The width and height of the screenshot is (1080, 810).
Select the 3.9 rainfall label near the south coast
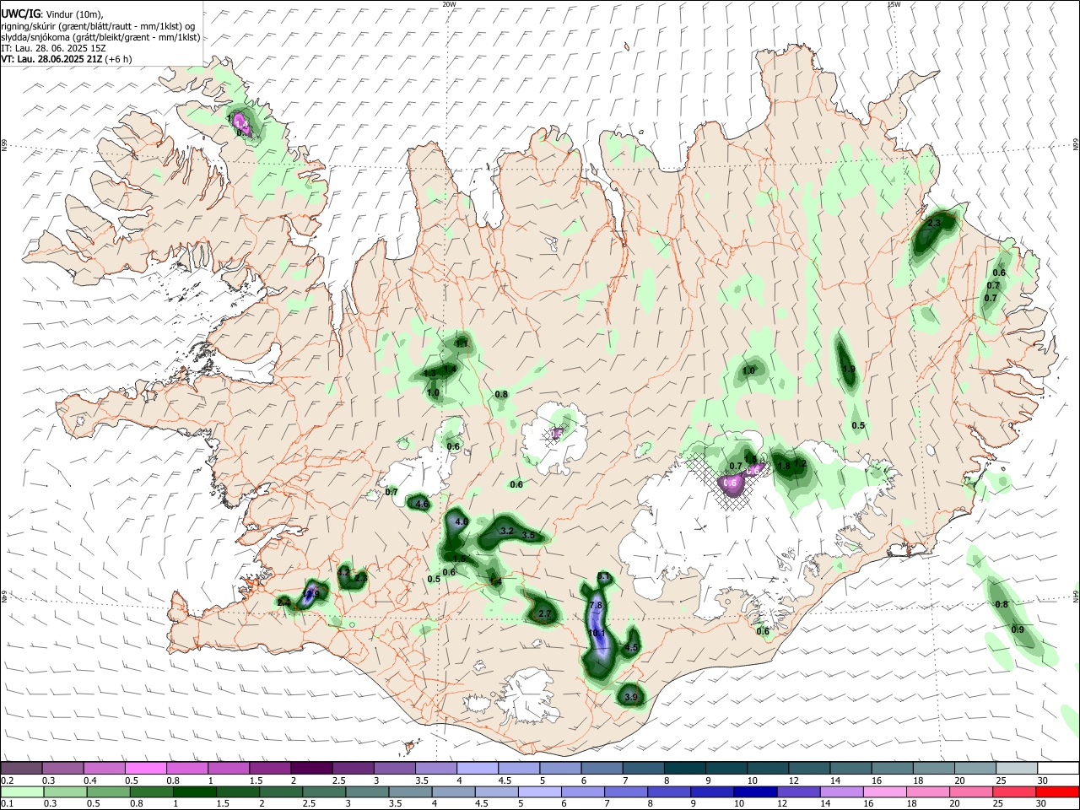pos(630,697)
